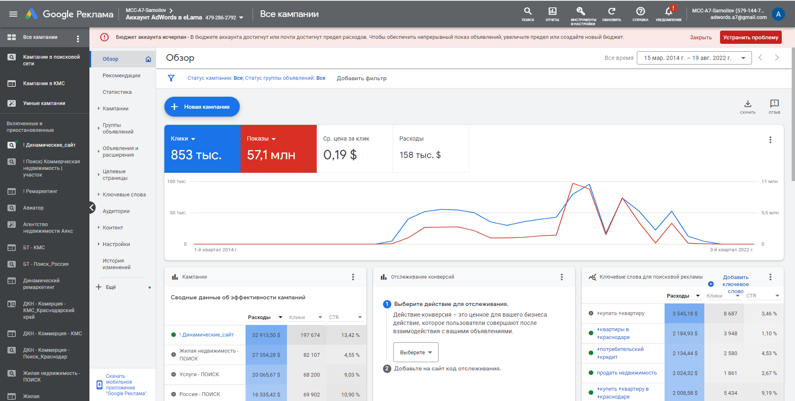The width and height of the screenshot is (795, 401).
Task: Open the account avatar A
Action: click(778, 14)
